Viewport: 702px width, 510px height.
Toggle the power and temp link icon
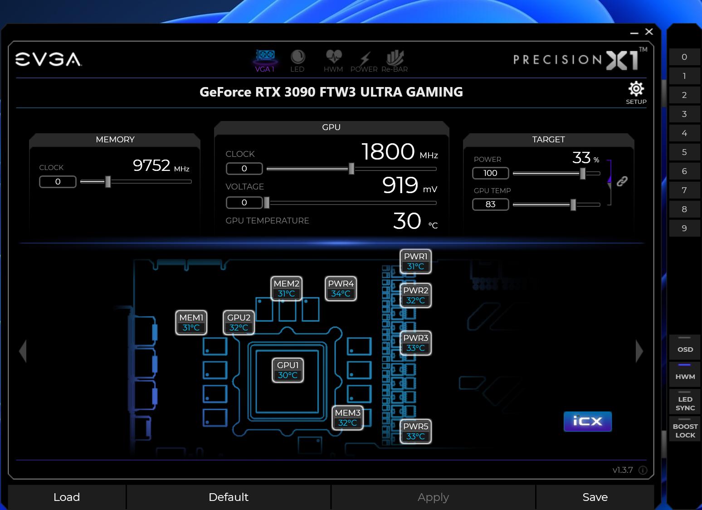[622, 181]
